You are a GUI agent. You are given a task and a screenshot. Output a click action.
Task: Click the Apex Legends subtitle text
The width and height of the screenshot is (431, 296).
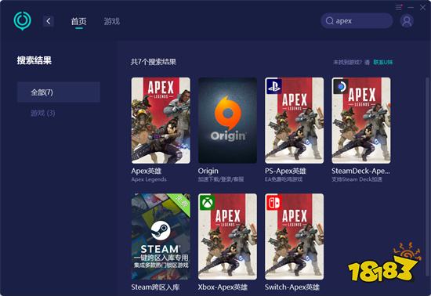click(x=149, y=179)
